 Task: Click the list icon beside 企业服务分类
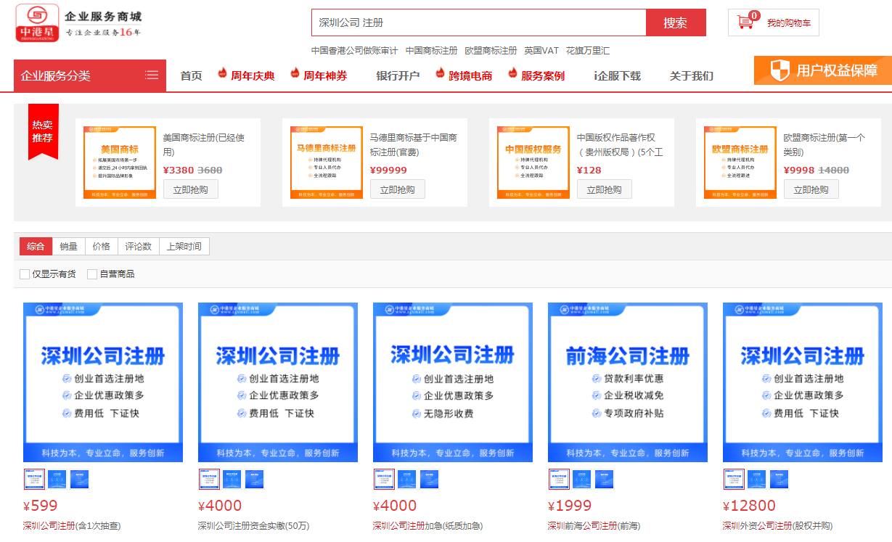(152, 75)
